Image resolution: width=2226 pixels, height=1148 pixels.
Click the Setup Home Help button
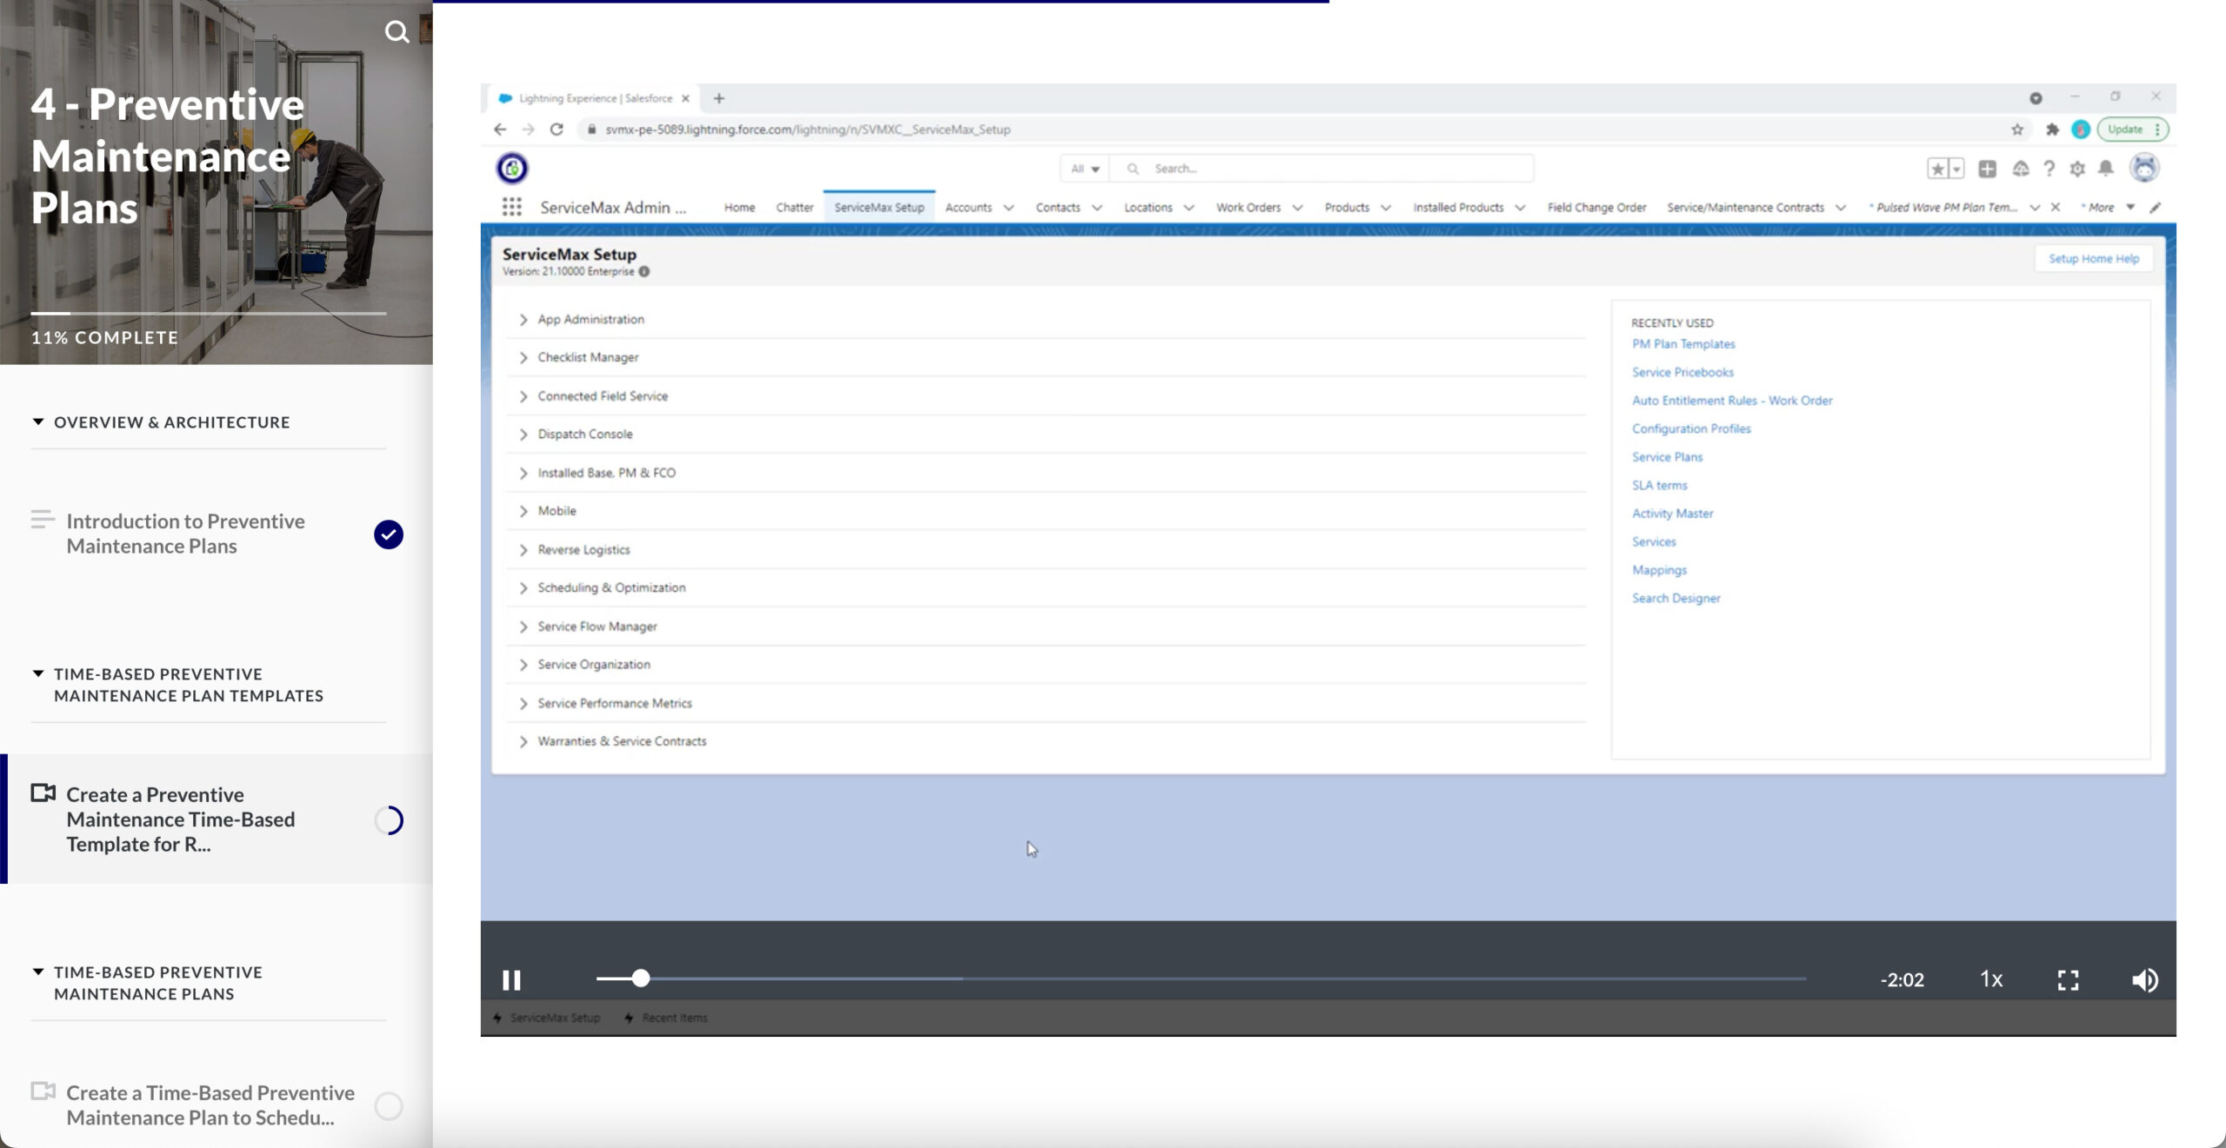2093,259
